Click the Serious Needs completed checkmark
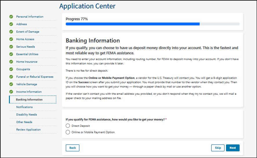This screenshot has height=158, width=257. pyautogui.click(x=11, y=47)
